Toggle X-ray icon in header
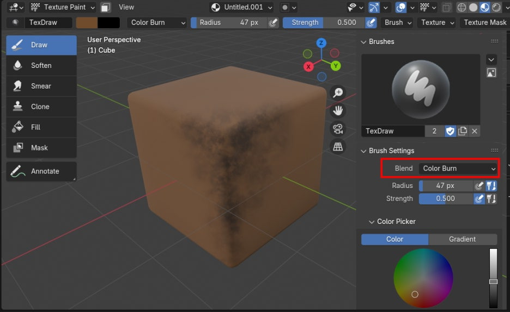 click(447, 7)
